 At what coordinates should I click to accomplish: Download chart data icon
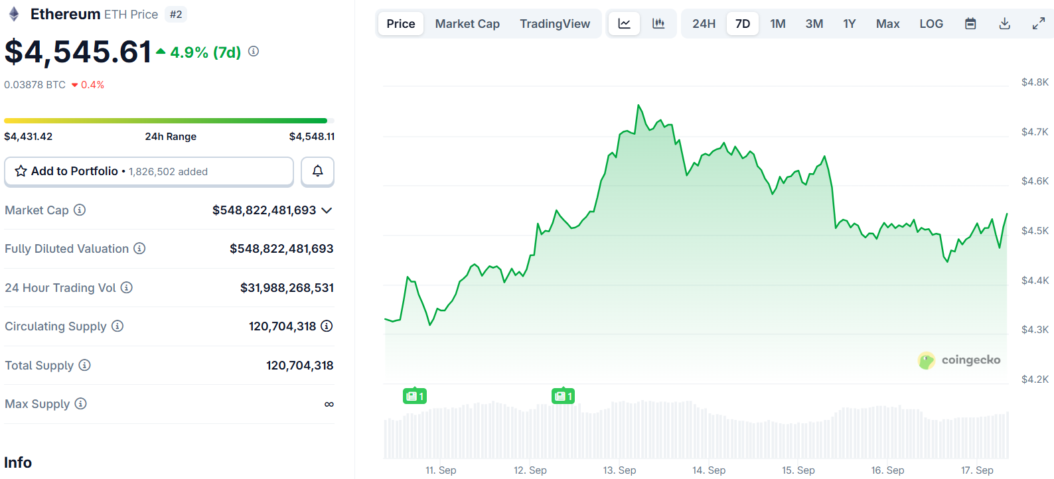1005,24
